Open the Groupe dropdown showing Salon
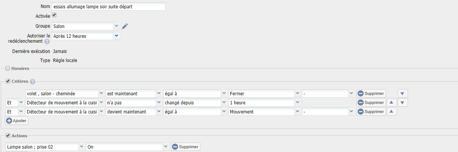Screen dimensions: 458x152 (86, 26)
